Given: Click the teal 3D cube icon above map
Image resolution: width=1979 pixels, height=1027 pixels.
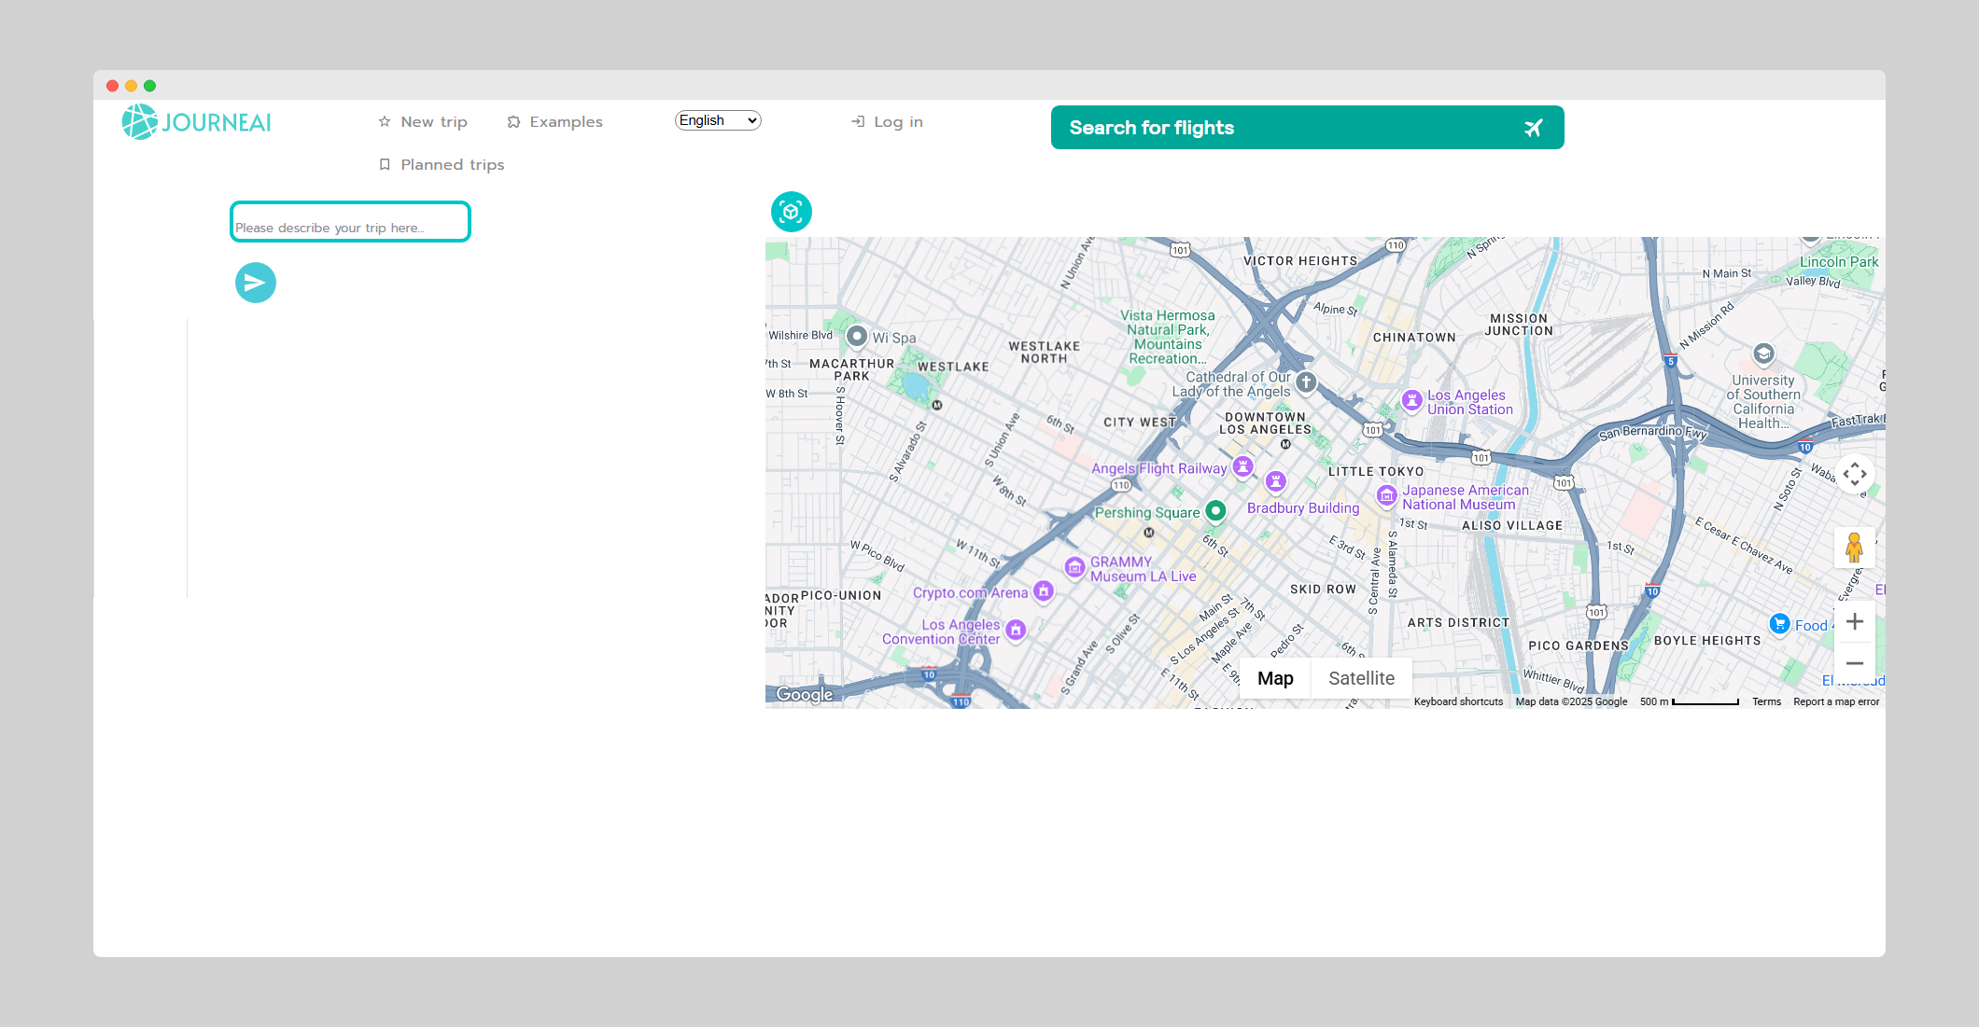Looking at the screenshot, I should [792, 212].
